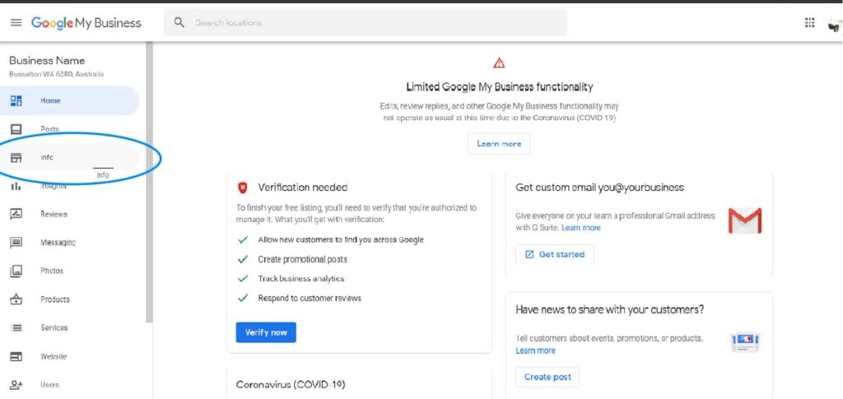This screenshot has height=399, width=843.
Task: Click the Coronavirus (COVID-19) card title
Action: click(x=291, y=384)
